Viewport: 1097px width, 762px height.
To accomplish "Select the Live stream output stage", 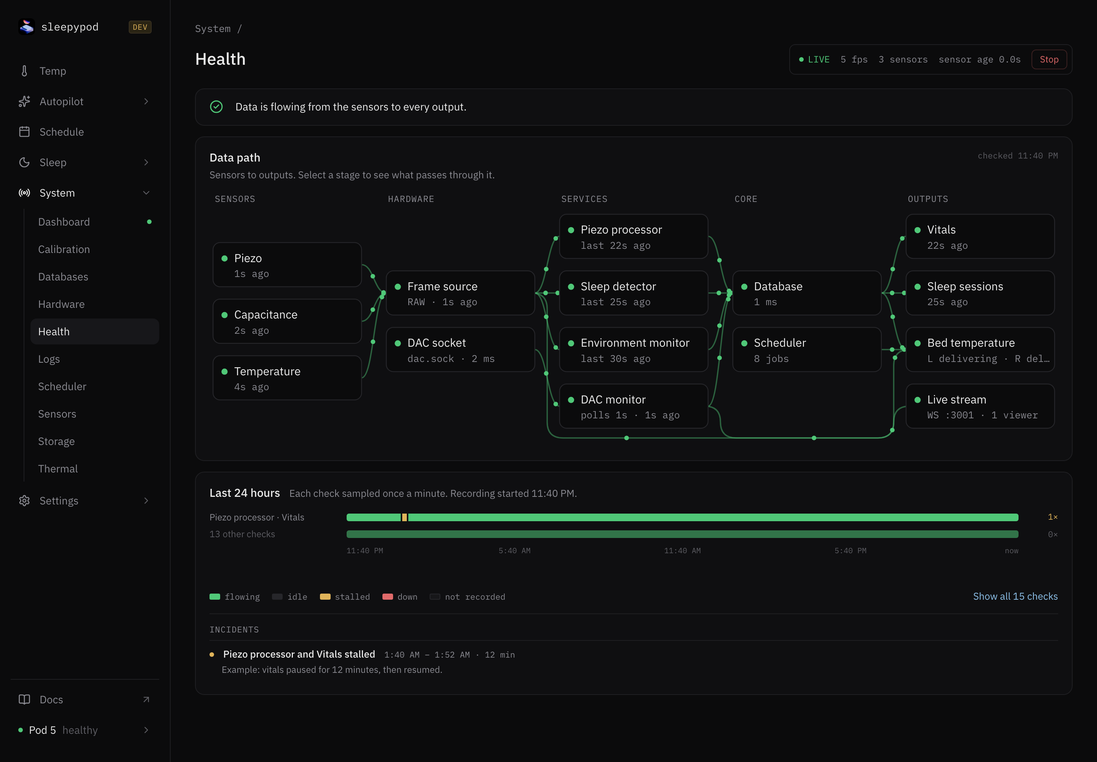I will (x=980, y=406).
